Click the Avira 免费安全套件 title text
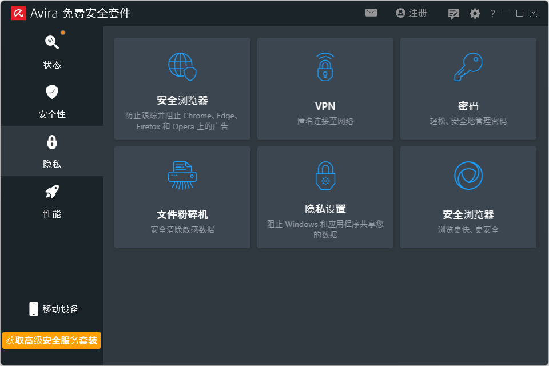The height and width of the screenshot is (366, 549). 81,13
